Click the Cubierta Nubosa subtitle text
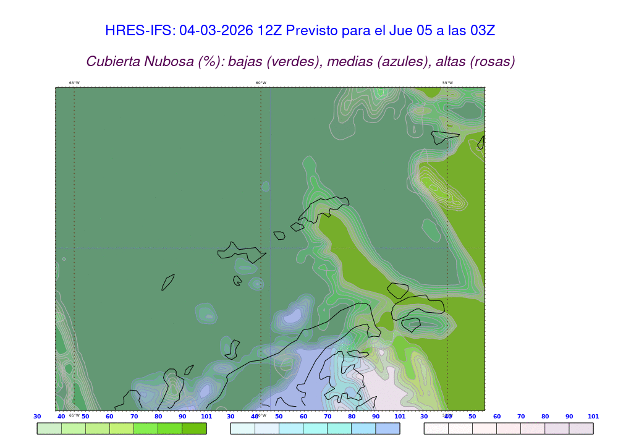Screen dimensions: 618x437 click(300, 61)
